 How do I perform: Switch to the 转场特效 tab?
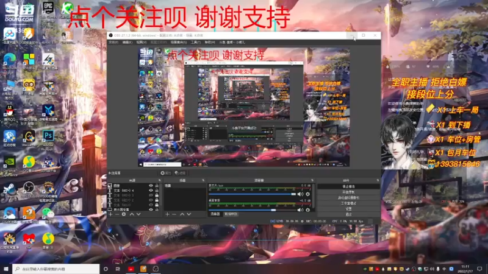231,214
